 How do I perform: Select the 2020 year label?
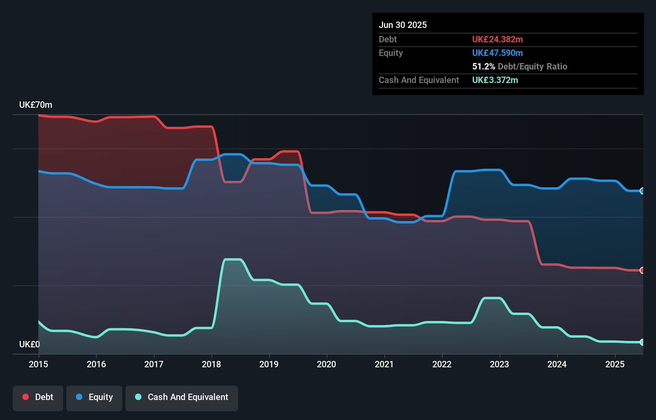click(x=326, y=364)
